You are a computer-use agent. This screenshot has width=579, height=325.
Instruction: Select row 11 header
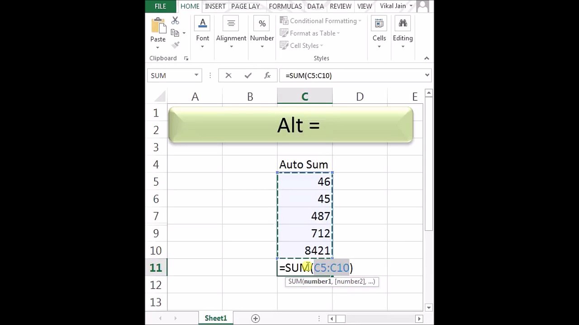point(156,268)
